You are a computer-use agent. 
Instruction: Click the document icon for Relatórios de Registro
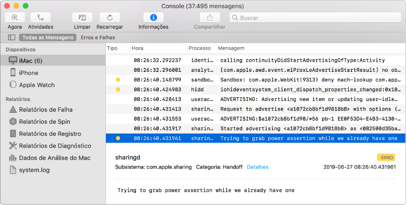click(13, 134)
